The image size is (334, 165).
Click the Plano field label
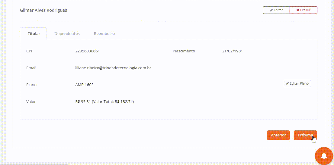[31, 85]
